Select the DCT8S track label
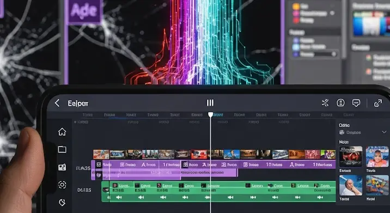 (84, 190)
